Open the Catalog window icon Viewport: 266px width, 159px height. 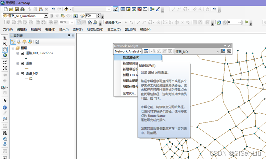pos(128,9)
